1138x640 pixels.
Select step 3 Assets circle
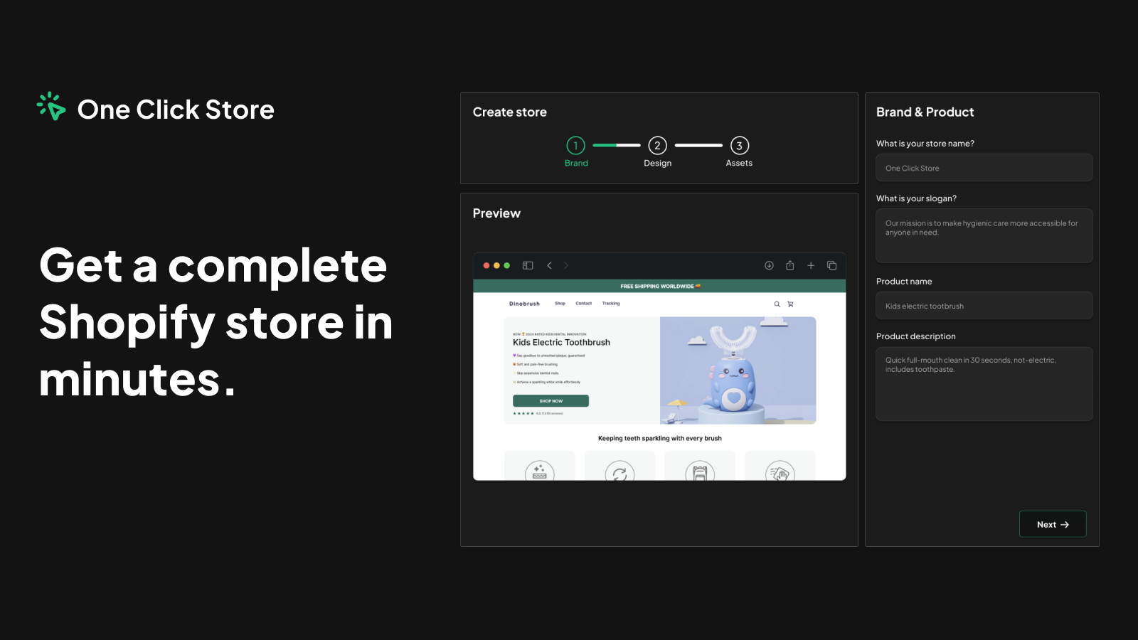coord(739,146)
